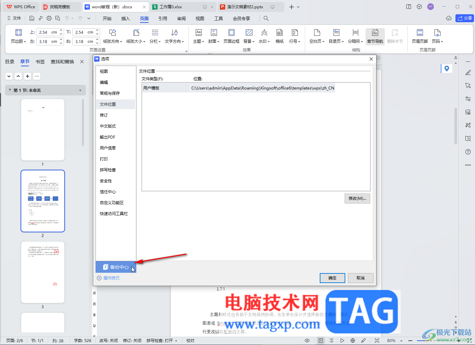Screen dimensions: 475x345
Task: Click the web layout globe icon in status bar
Action: coord(353,340)
